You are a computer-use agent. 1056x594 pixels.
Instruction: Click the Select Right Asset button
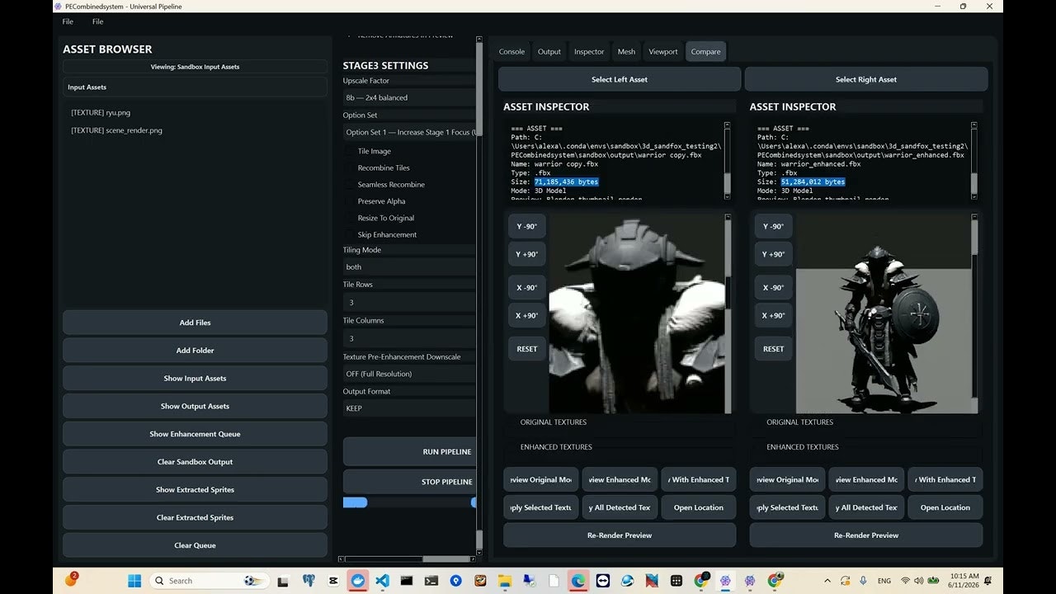[866, 79]
